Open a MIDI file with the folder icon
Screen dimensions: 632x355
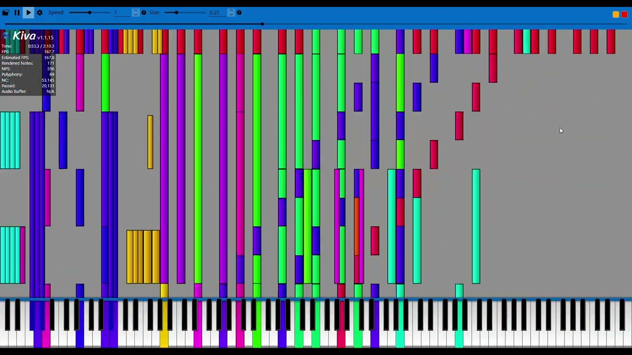(x=5, y=13)
